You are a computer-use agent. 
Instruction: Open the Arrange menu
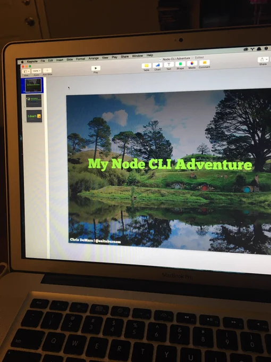[94, 59]
